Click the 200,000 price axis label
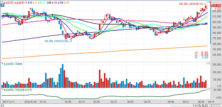 [x=217, y=22]
